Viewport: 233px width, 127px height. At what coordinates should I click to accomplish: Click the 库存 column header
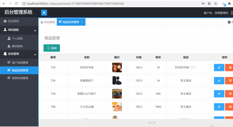158,57
